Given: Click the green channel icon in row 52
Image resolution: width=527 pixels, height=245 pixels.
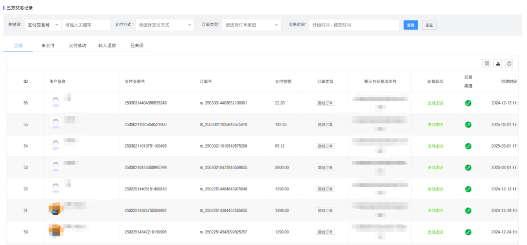Looking at the screenshot, I should click(x=468, y=189).
